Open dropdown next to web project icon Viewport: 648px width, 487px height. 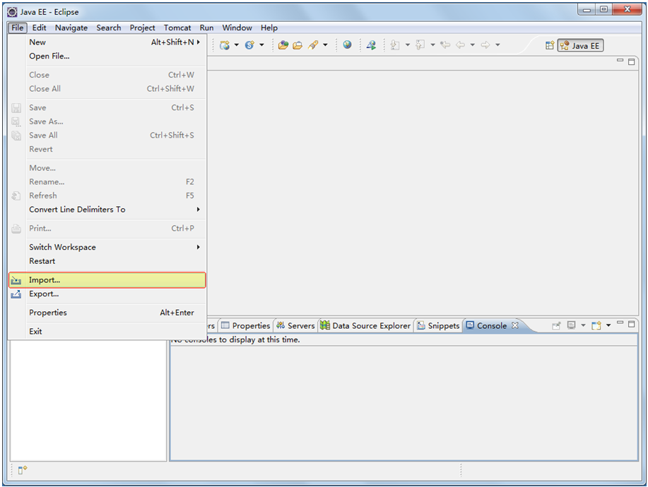tap(237, 45)
